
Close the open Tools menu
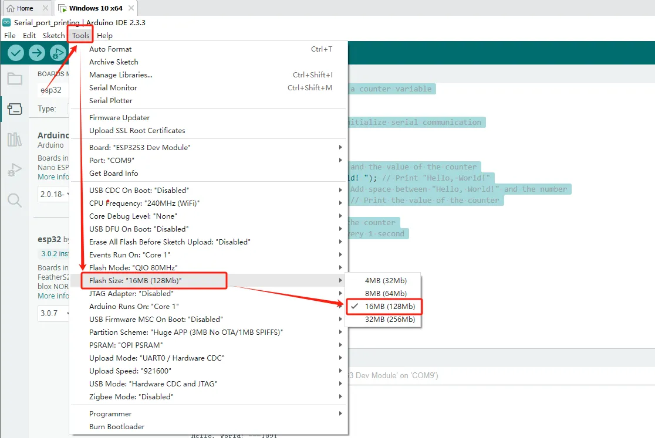80,35
